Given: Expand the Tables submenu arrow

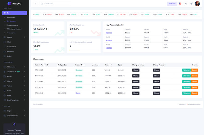Looking at the screenshot, I should click(24, 86).
